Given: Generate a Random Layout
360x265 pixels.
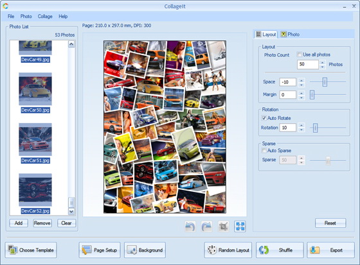Looking at the screenshot, I should 228,250.
